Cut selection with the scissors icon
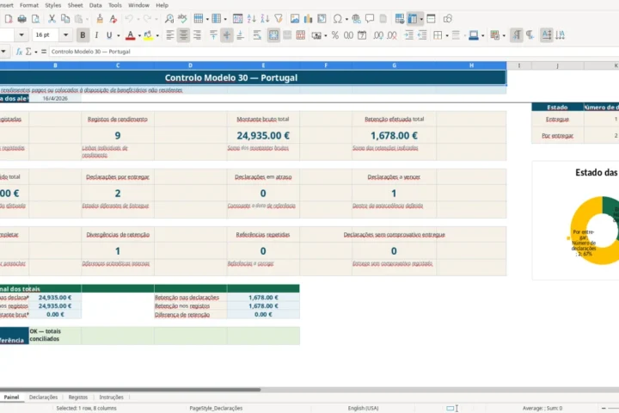Viewport: 619px width, 413px height. coord(52,19)
